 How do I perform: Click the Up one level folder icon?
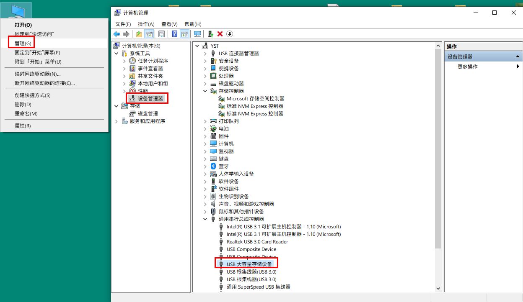click(139, 34)
